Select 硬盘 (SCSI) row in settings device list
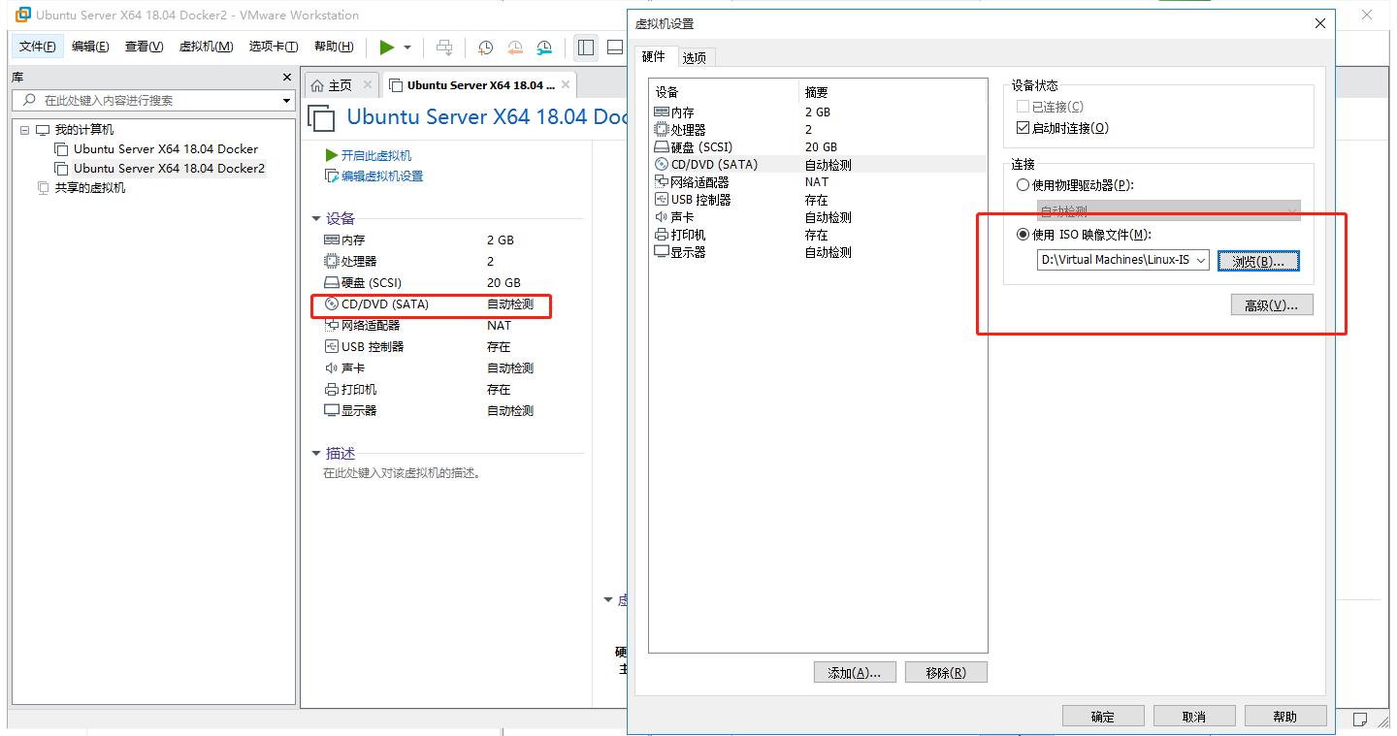1397x736 pixels. 818,147
